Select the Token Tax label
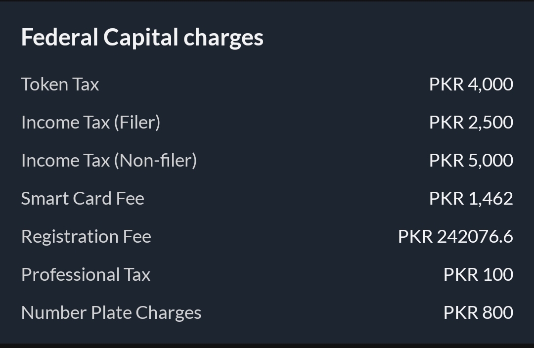The height and width of the screenshot is (348, 534). click(60, 84)
